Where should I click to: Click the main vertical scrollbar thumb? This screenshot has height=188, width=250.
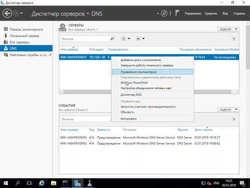click(248, 47)
